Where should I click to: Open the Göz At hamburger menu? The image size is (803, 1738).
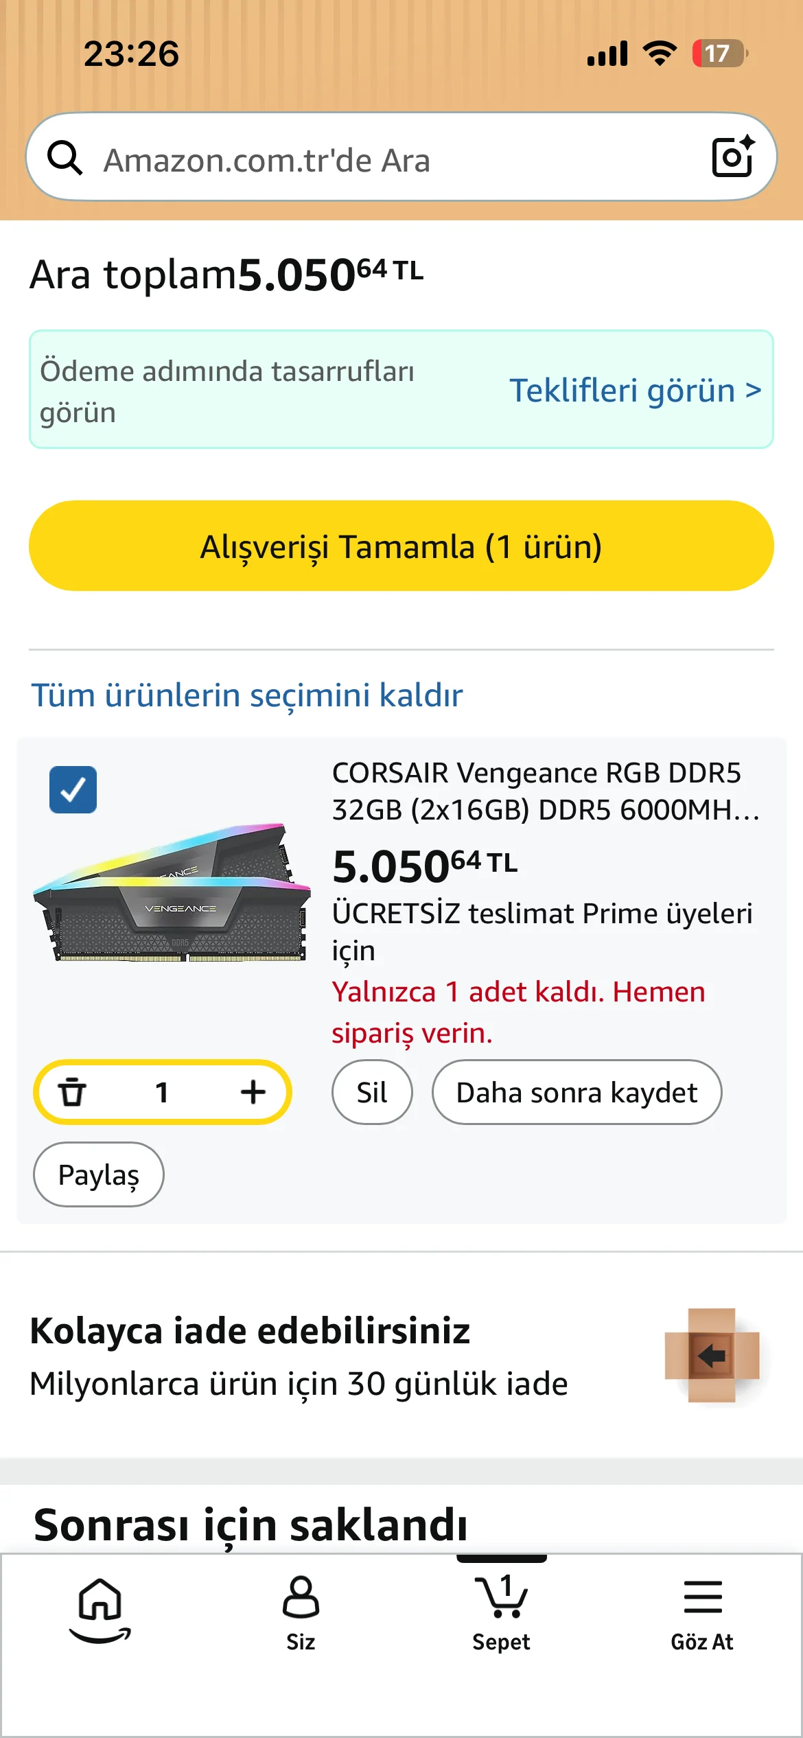pos(702,1614)
